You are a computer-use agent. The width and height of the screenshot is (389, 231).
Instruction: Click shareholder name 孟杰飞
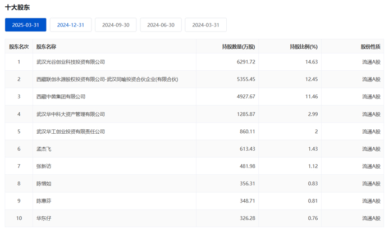click(44, 149)
